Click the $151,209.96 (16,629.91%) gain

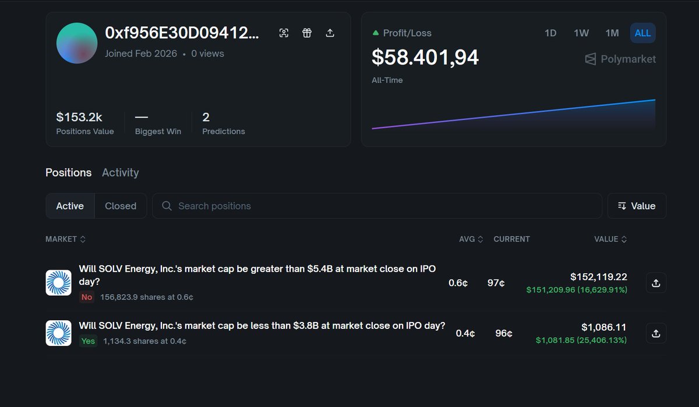click(x=577, y=289)
